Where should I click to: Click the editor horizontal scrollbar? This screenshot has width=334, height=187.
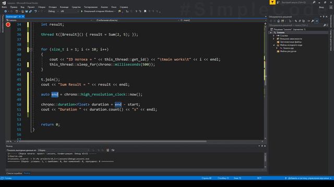pyautogui.click(x=113, y=141)
